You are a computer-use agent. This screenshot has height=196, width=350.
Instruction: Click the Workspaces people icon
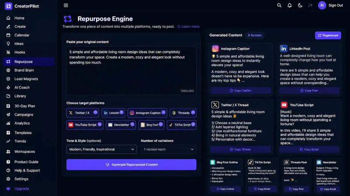click(x=8, y=152)
